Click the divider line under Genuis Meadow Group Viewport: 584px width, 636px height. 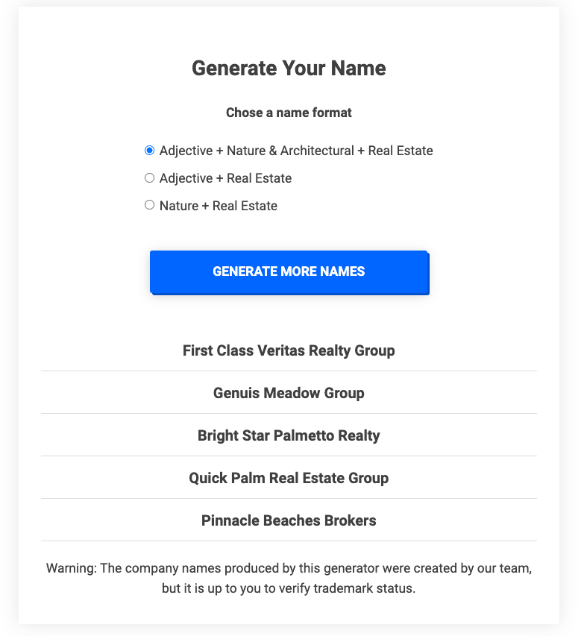pyautogui.click(x=289, y=413)
